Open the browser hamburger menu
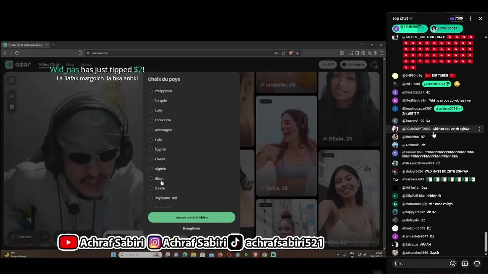This screenshot has height=274, width=488. pyautogui.click(x=381, y=53)
